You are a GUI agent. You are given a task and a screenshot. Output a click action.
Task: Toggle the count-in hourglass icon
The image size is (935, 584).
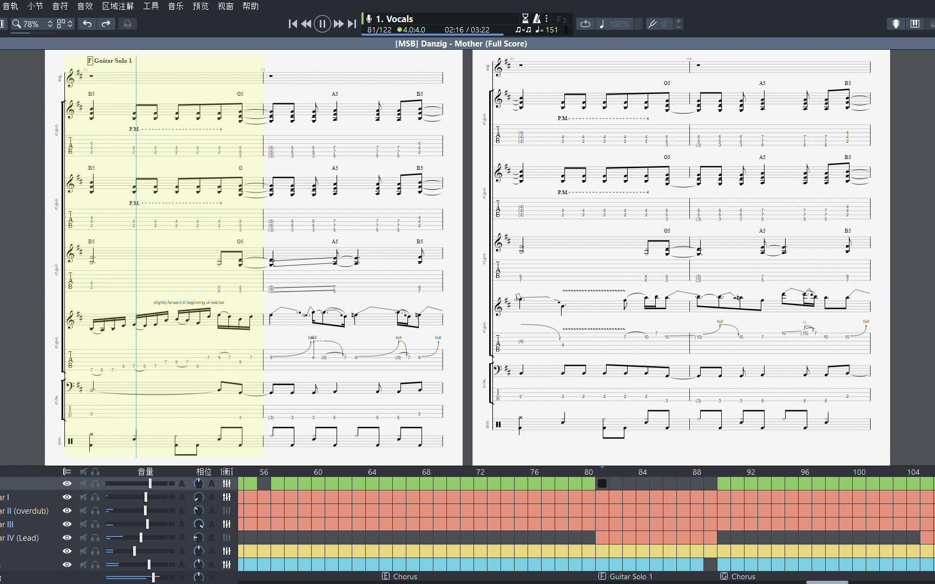(525, 18)
